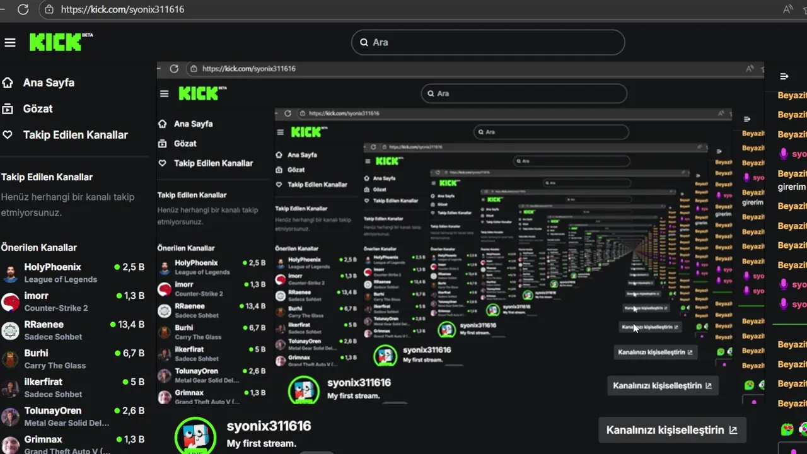Open Gözat in the first nested stream view
Viewport: 807px width, 454px height.
(185, 144)
